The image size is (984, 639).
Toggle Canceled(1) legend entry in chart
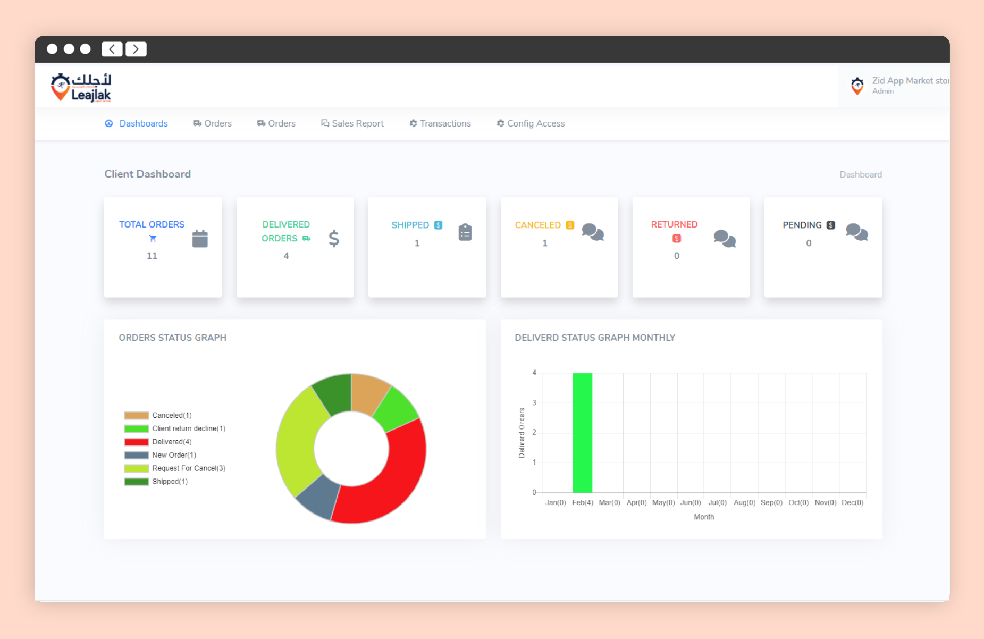tap(171, 415)
